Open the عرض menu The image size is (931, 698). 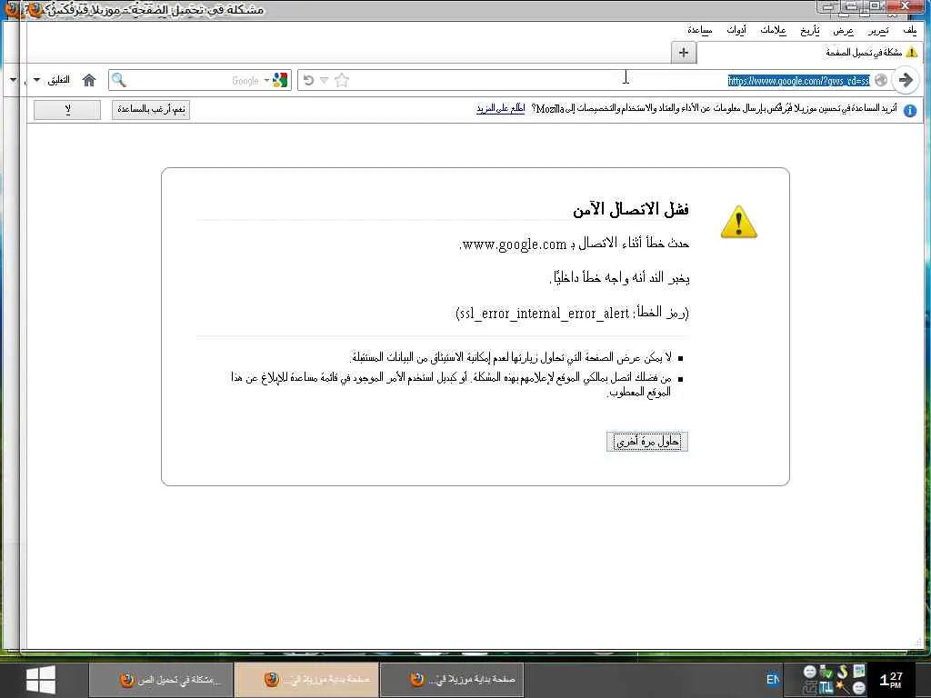pyautogui.click(x=843, y=30)
